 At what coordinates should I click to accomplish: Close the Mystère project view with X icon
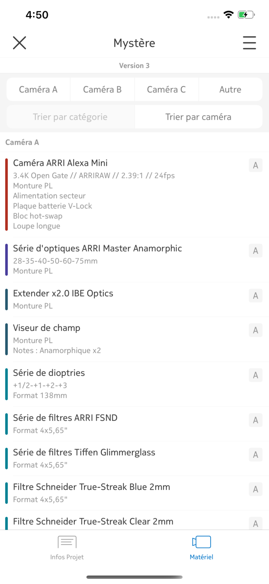[x=20, y=43]
